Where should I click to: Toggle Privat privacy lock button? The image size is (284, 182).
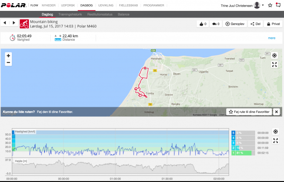click(x=273, y=24)
